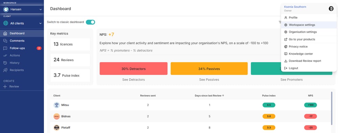
Task: Click the Mitsu client logo
Action: click(x=56, y=105)
